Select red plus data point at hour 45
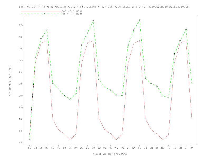This screenshot has height=161, width=209. (116, 140)
